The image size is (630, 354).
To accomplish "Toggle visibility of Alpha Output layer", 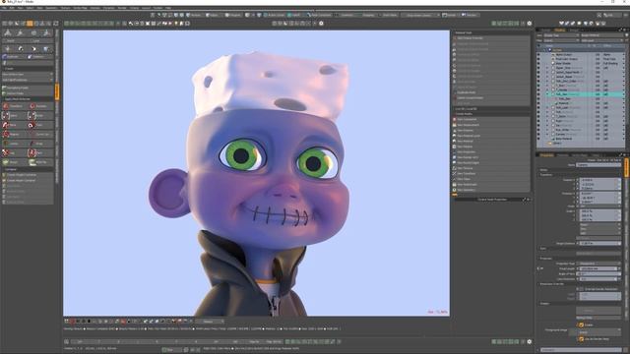I will click(x=539, y=54).
